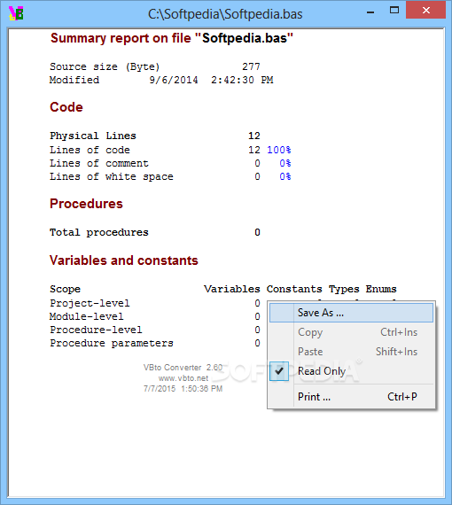Image resolution: width=452 pixels, height=505 pixels.
Task: Click the 'Scope' column header
Action: coord(65,289)
